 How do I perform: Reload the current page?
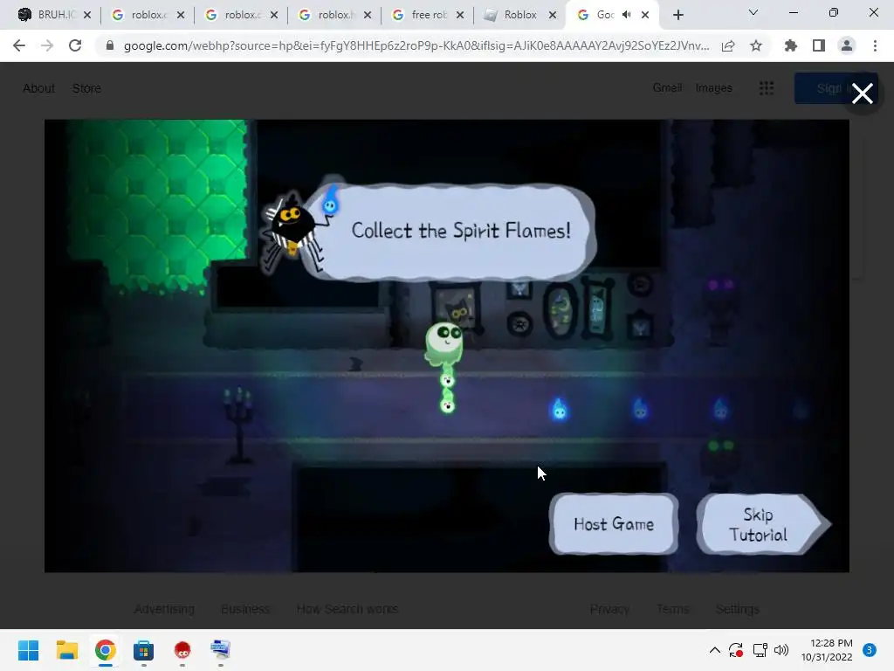point(75,45)
